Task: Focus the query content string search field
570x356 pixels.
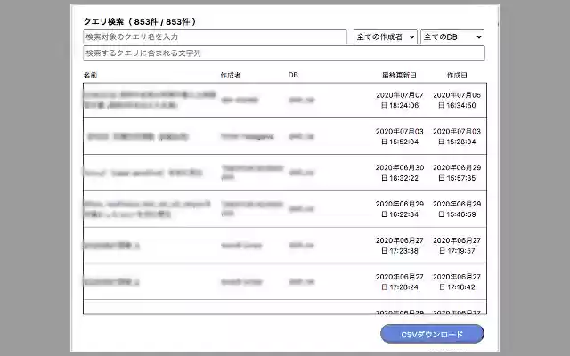Action: coord(284,53)
